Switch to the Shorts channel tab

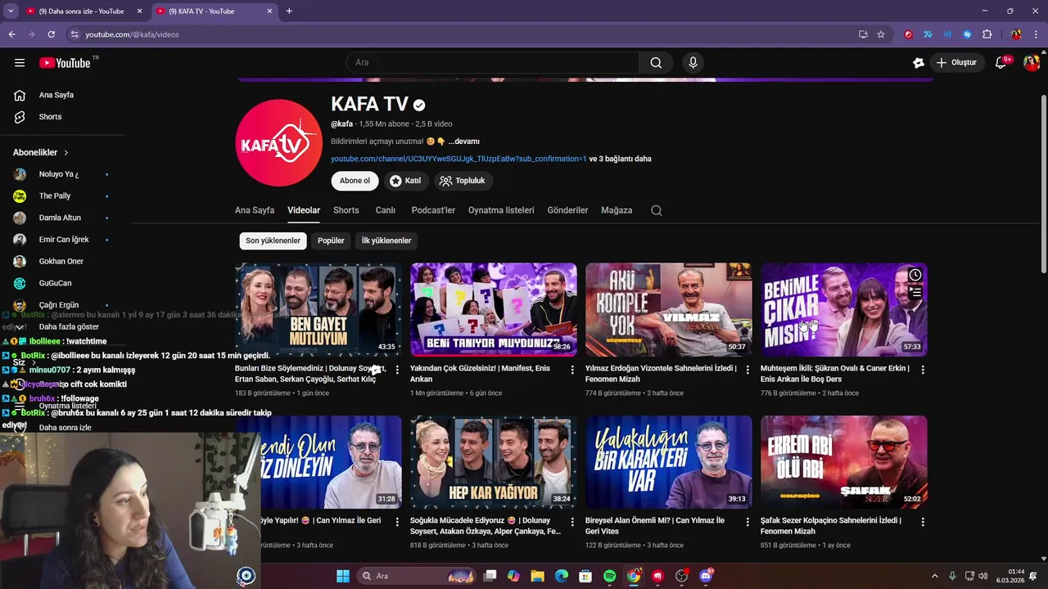click(x=346, y=210)
